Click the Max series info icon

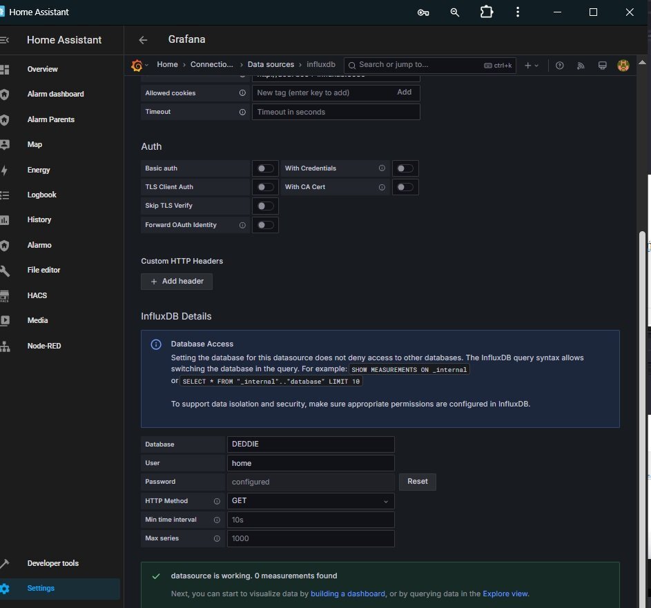pos(217,539)
